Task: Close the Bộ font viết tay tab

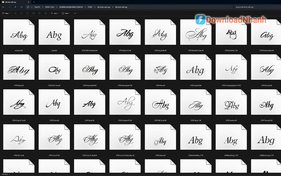Action: [x=28, y=2]
